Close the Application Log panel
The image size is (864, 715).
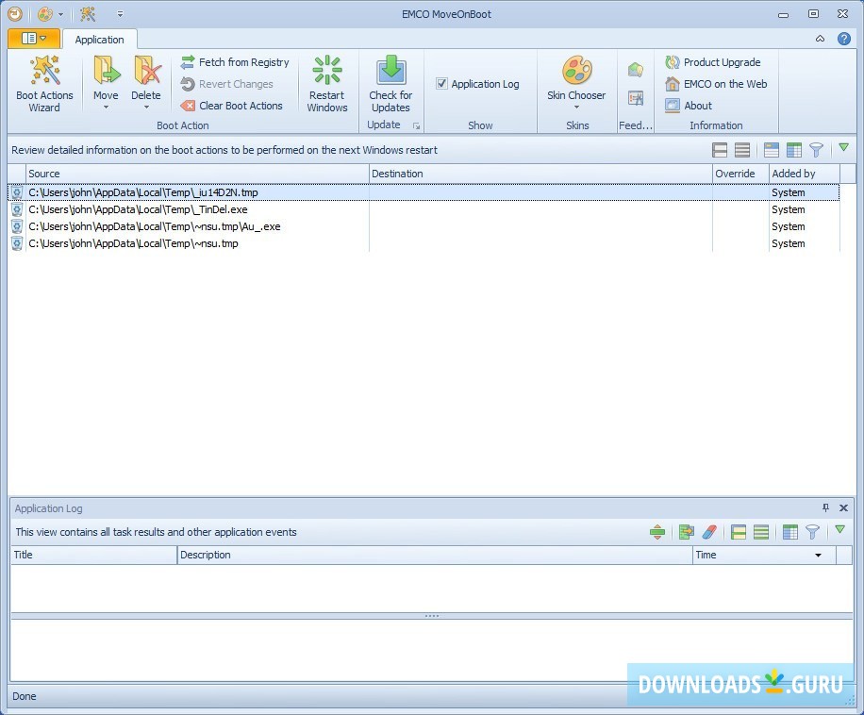click(843, 507)
